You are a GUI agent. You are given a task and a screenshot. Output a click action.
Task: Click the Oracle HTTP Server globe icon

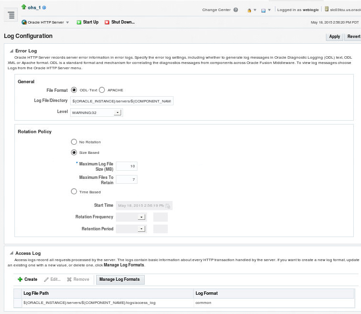point(24,22)
